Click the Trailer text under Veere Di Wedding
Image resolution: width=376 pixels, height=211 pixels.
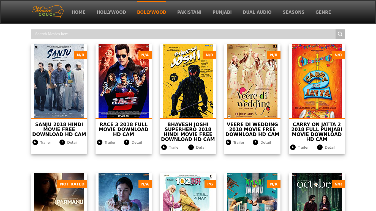tap(239, 142)
